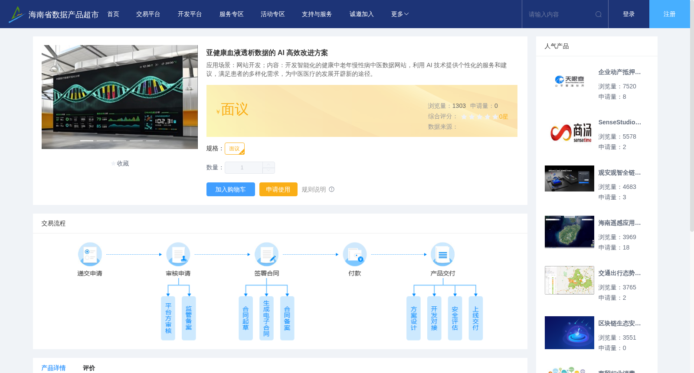
Task: Click the first rating star
Action: tap(464, 117)
